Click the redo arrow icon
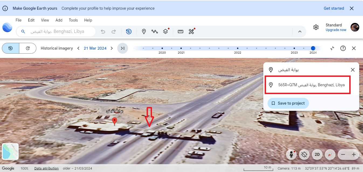The height and width of the screenshot is (172, 363). coord(114,32)
